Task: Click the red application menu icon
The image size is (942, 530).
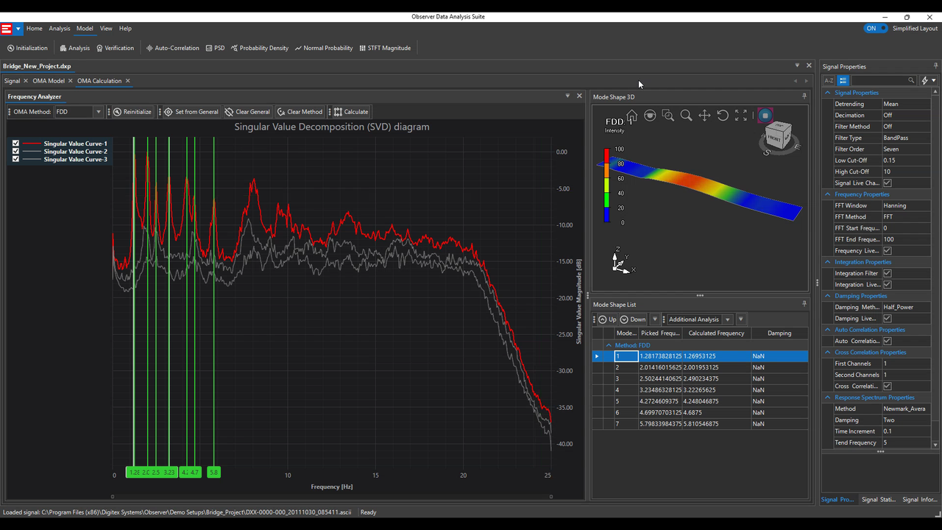Action: (x=7, y=29)
